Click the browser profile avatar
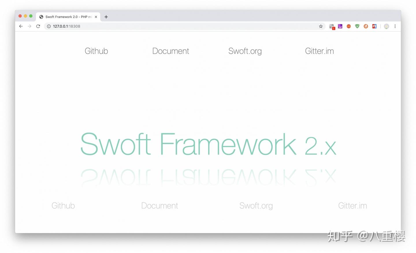 pos(386,26)
